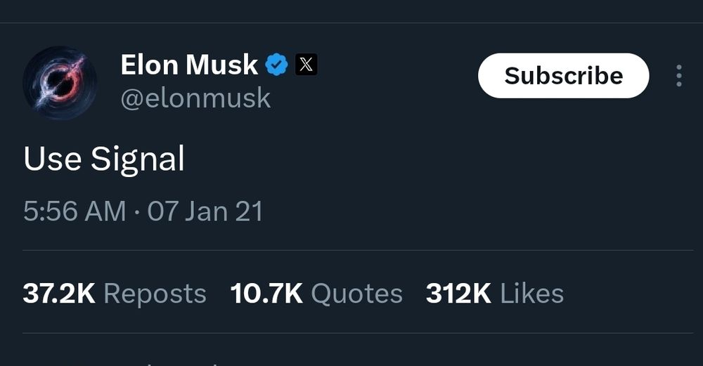
Task: Click the word "Signal" in the tweet
Action: 138,159
